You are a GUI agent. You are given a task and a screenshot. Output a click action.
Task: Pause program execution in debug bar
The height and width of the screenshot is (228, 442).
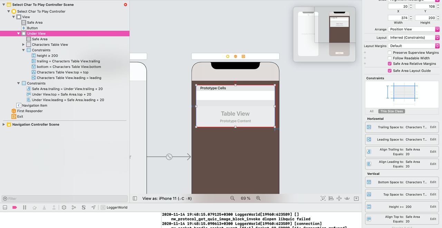pyautogui.click(x=25, y=207)
